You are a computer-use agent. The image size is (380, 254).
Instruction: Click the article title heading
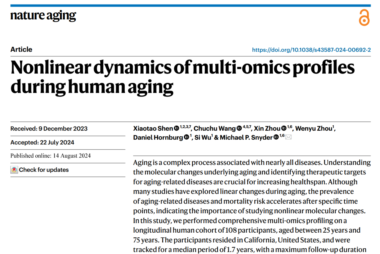click(x=182, y=77)
